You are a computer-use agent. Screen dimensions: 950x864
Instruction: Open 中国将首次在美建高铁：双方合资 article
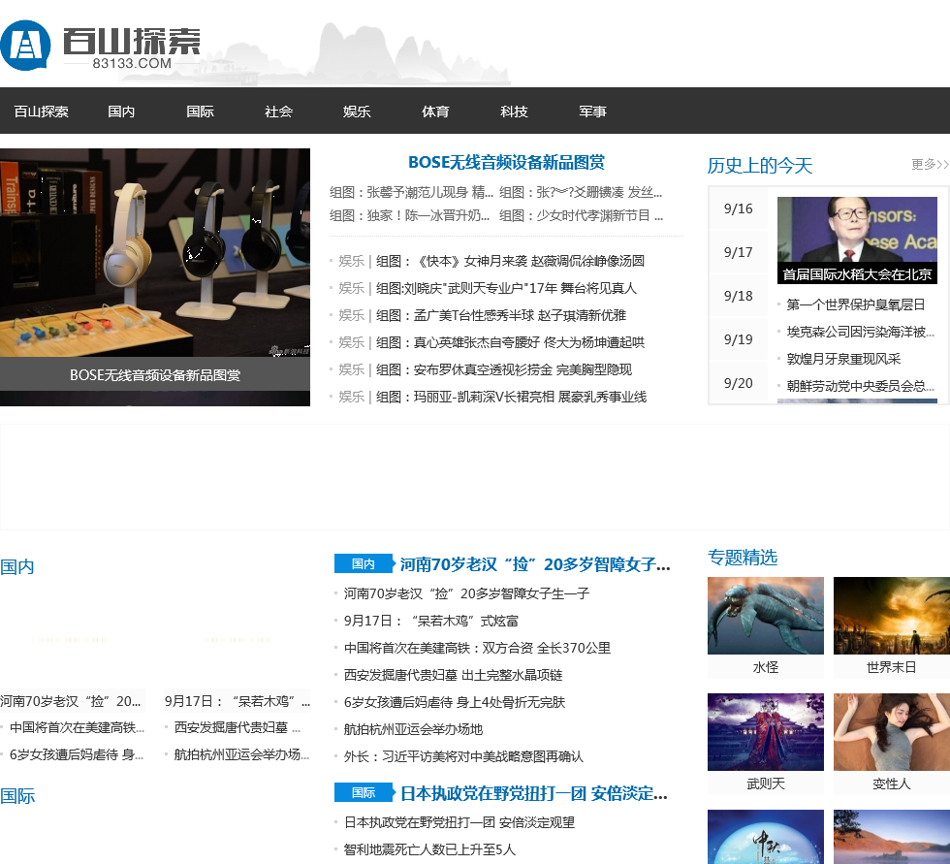[477, 649]
